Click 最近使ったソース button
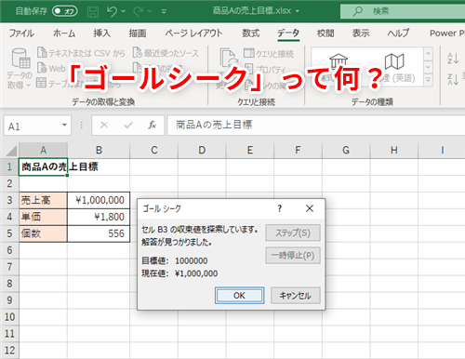Screen dimensions: 465x359 tap(166, 53)
